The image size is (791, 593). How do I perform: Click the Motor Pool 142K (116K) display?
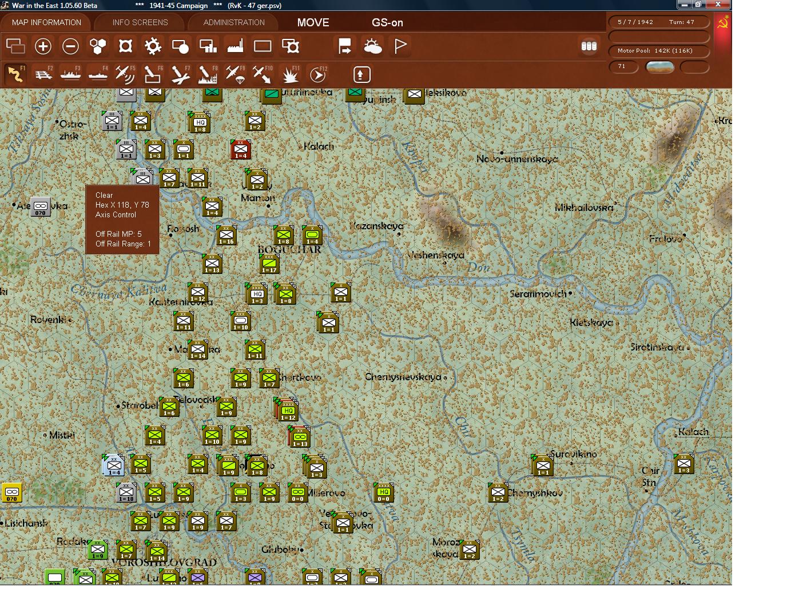659,51
